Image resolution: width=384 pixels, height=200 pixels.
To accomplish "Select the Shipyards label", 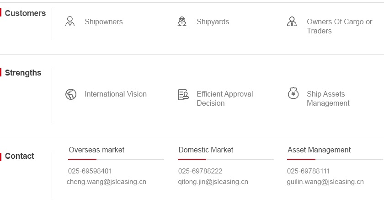I will pyautogui.click(x=213, y=22).
